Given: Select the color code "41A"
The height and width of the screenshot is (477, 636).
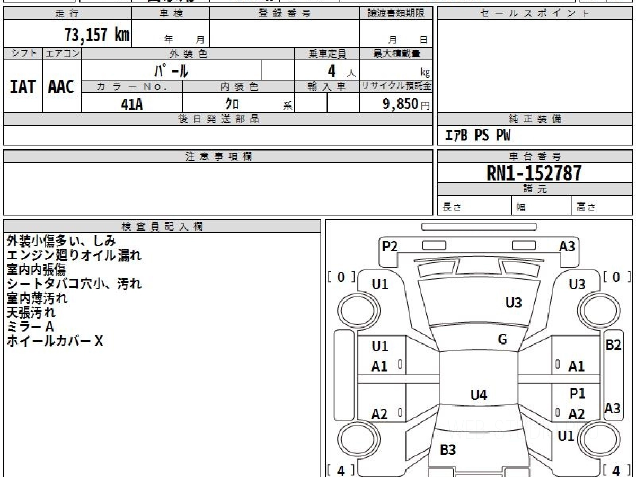Looking at the screenshot, I should (132, 104).
